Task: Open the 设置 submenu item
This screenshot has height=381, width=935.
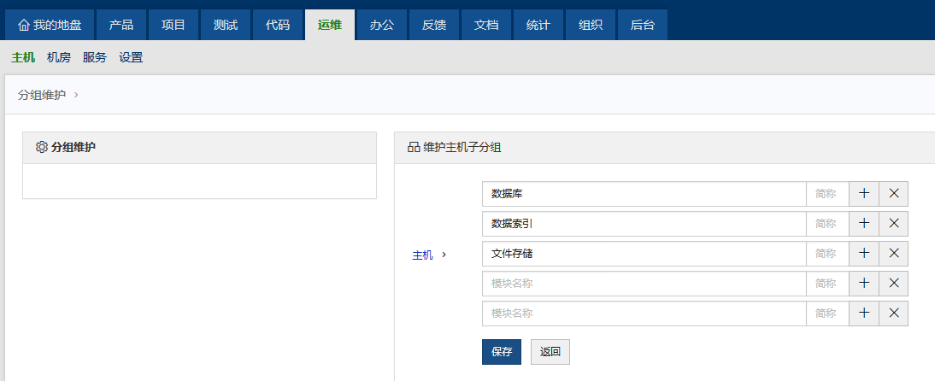Action: tap(131, 58)
